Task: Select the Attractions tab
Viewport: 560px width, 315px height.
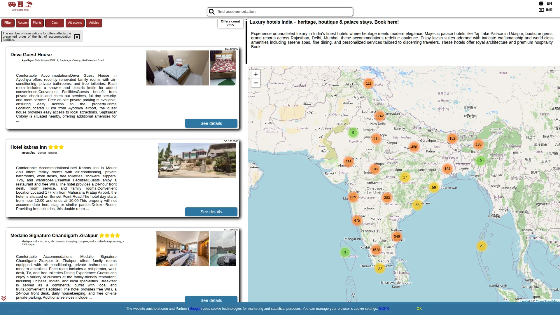Action: [x=75, y=23]
